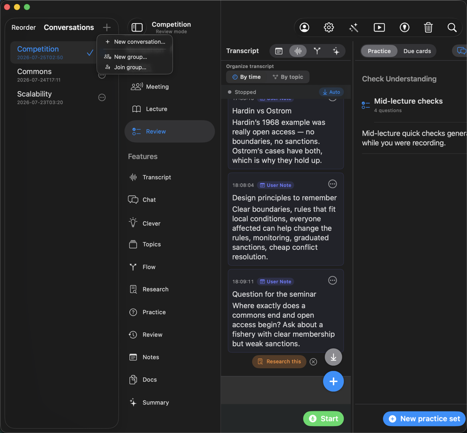The height and width of the screenshot is (433, 467).
Task: Open Review with clock icon in Features
Action: click(x=146, y=335)
